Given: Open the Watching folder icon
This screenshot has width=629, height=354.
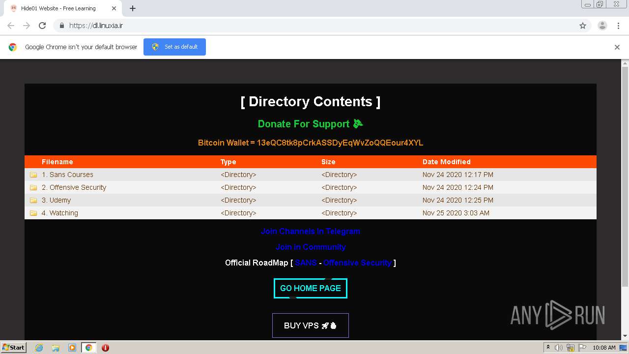Looking at the screenshot, I should coord(33,213).
